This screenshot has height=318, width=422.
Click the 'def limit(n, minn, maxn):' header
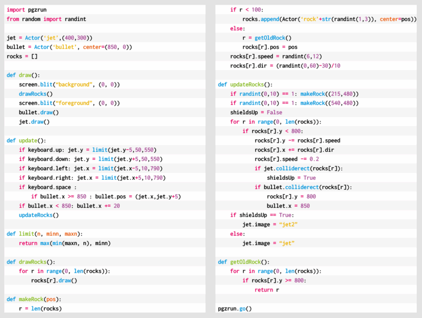point(45,234)
